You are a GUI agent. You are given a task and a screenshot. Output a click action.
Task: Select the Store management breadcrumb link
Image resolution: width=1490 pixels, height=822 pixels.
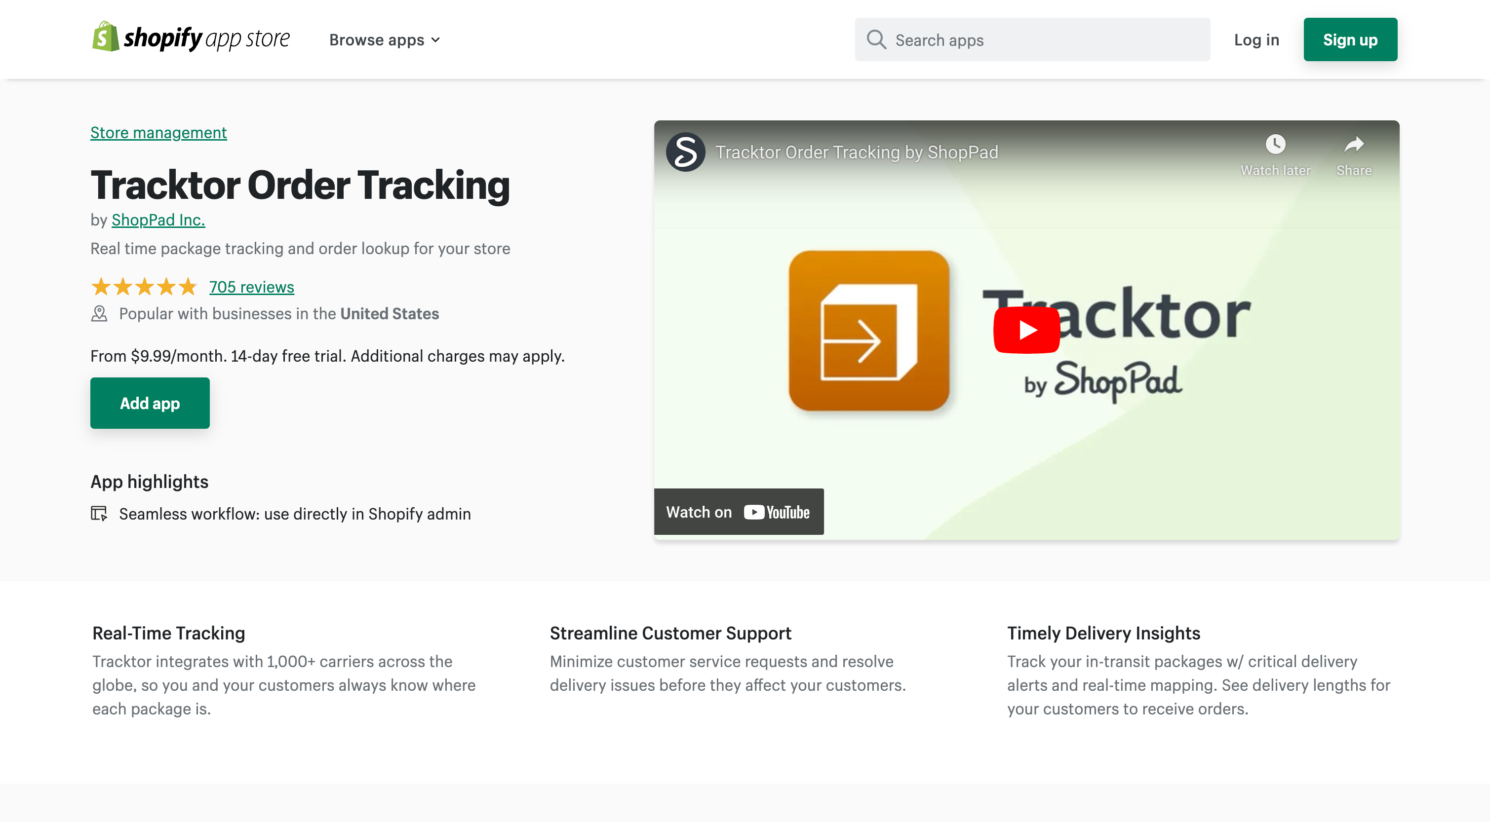[x=158, y=132]
